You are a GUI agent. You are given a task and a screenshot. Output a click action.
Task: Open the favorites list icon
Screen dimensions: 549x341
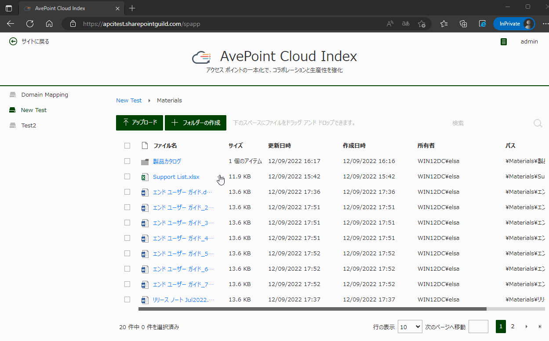point(444,24)
